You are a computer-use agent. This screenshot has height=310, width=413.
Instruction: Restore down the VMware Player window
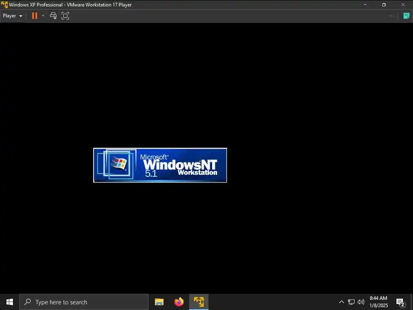click(x=384, y=5)
